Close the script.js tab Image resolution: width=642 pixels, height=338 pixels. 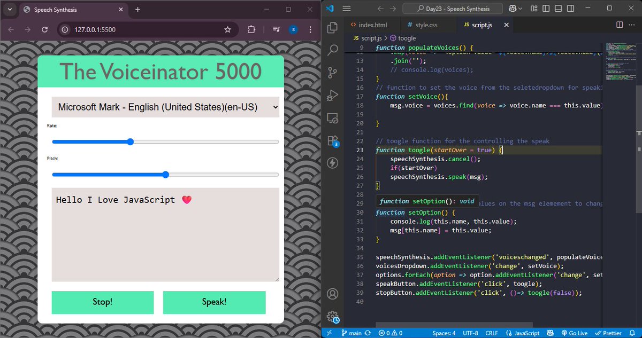tap(507, 25)
